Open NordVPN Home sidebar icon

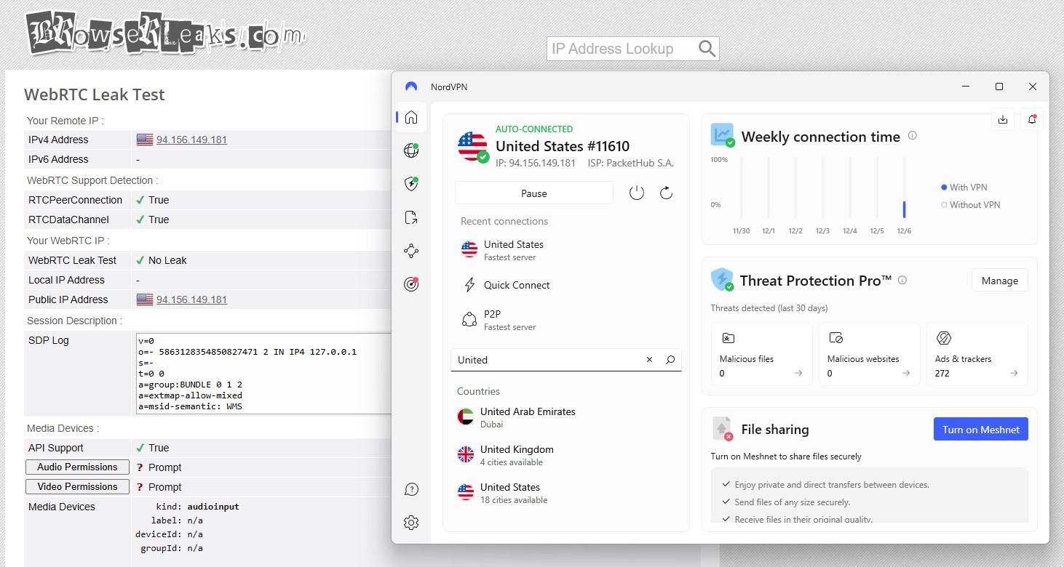point(411,117)
